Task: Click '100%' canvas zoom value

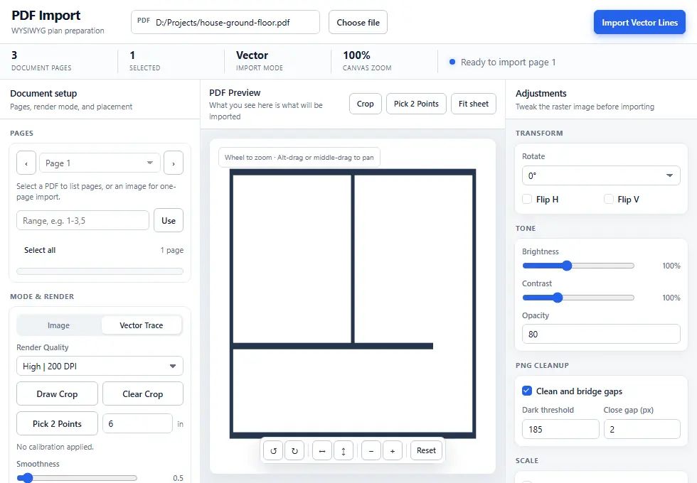Action: pos(356,55)
